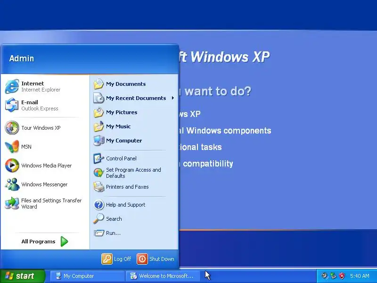The image size is (377, 283).
Task: Click the Help and Support question icon
Action: [x=98, y=205]
